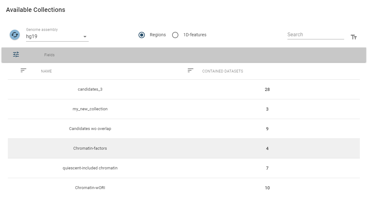Select the my_new_collection row
This screenshot has height=210, width=368.
point(90,109)
